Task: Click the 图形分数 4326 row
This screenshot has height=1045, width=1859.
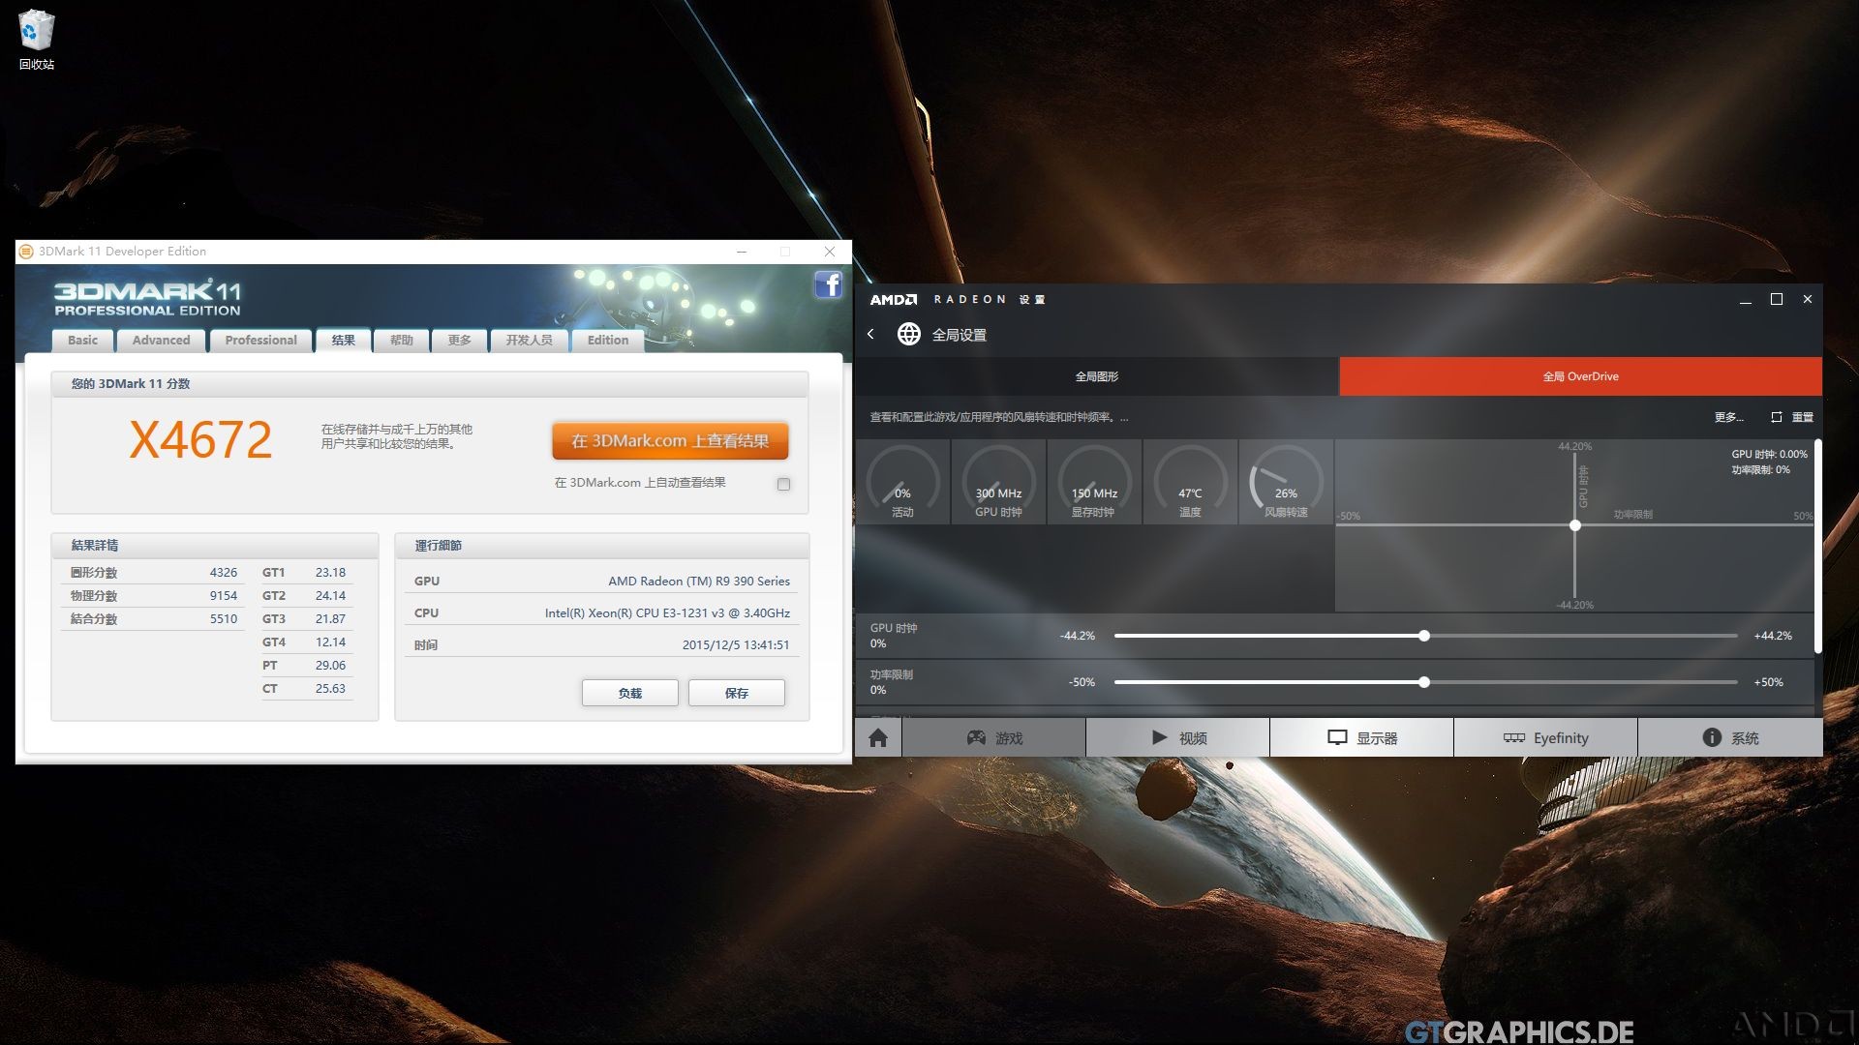Action: point(153,573)
